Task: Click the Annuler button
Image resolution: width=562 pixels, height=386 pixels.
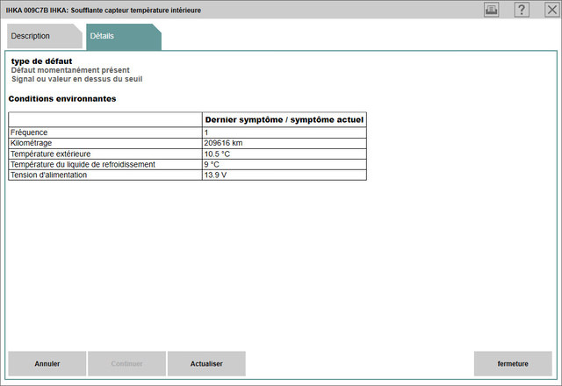Action: coord(47,363)
